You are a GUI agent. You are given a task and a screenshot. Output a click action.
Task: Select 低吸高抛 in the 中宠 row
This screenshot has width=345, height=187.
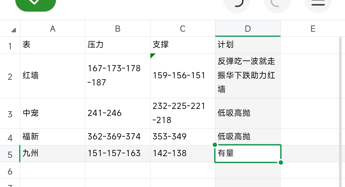pos(248,113)
